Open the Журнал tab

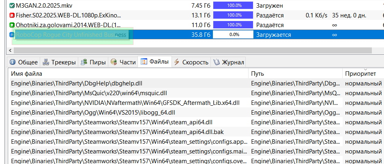(229, 62)
